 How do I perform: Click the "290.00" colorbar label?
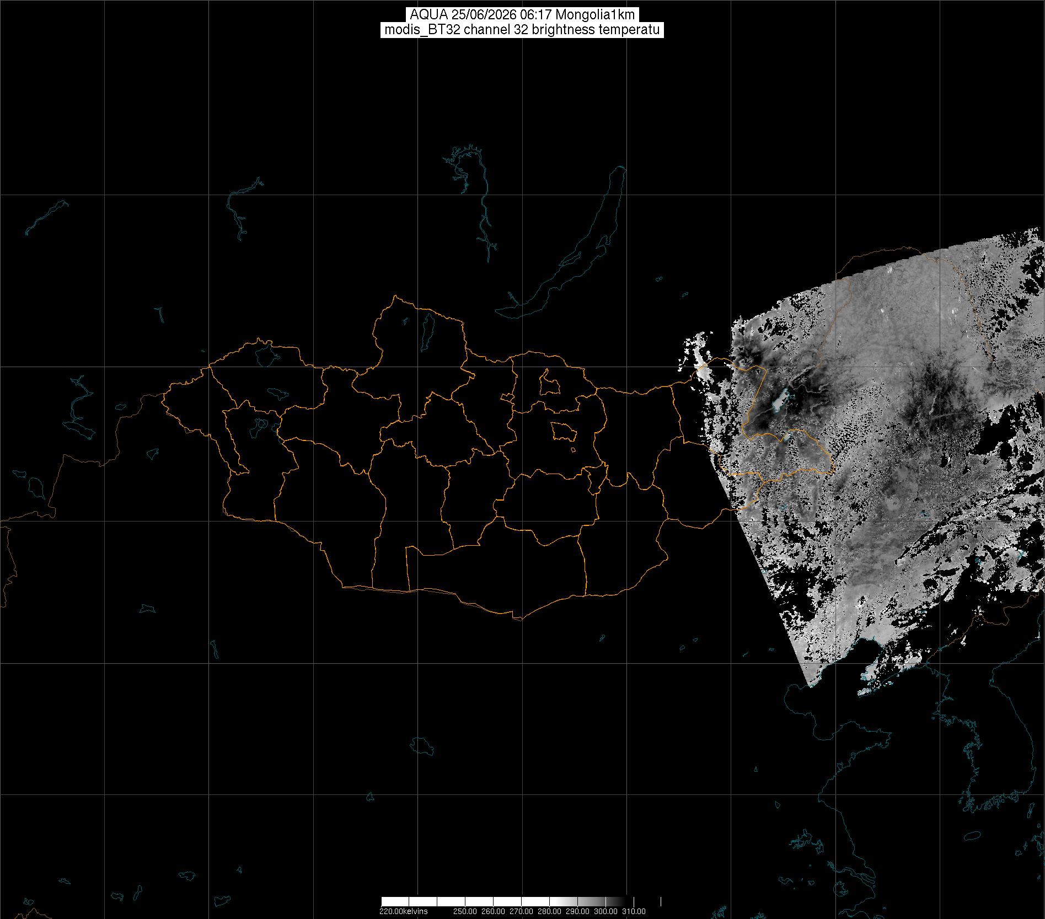[577, 911]
